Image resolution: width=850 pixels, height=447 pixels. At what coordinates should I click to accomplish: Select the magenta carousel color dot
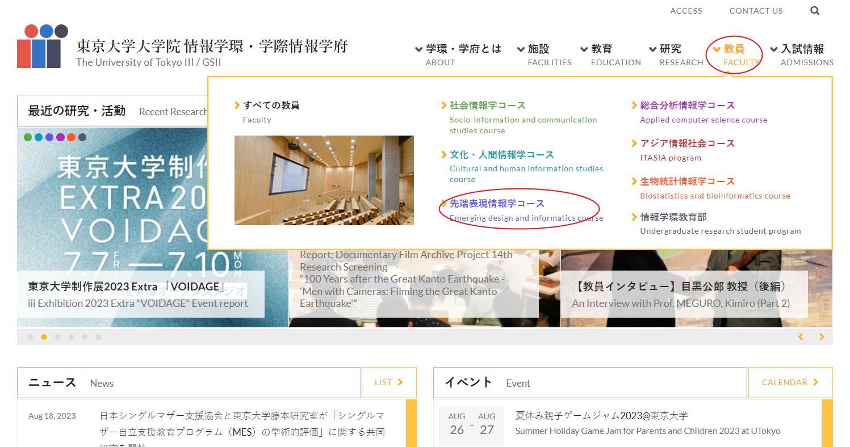[60, 137]
